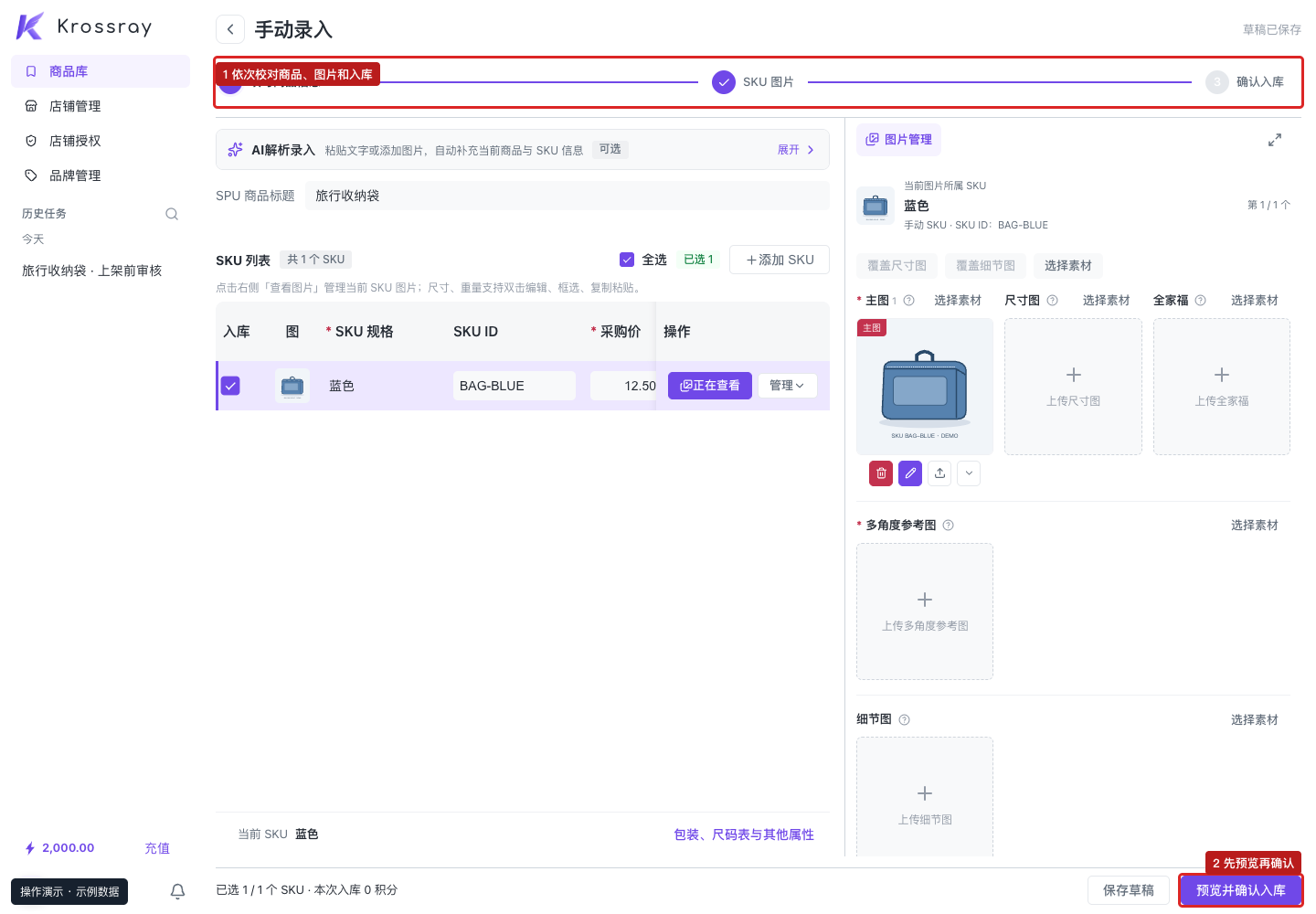Viewport: 1316px width, 914px height.
Task: Open 商品库 in the sidebar
Action: coord(101,71)
